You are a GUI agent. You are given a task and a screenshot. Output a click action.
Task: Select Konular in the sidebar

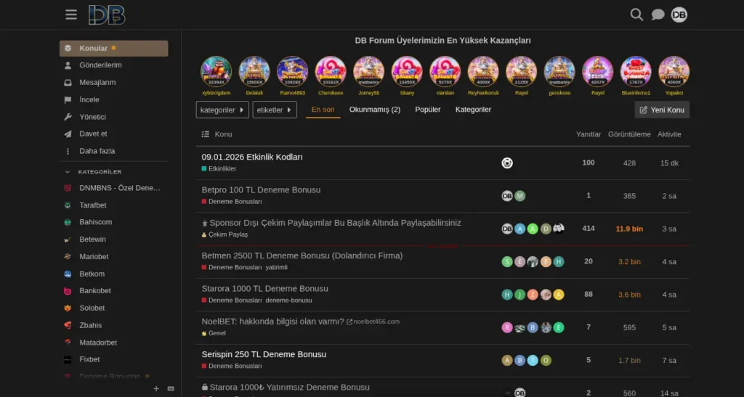pyautogui.click(x=114, y=49)
